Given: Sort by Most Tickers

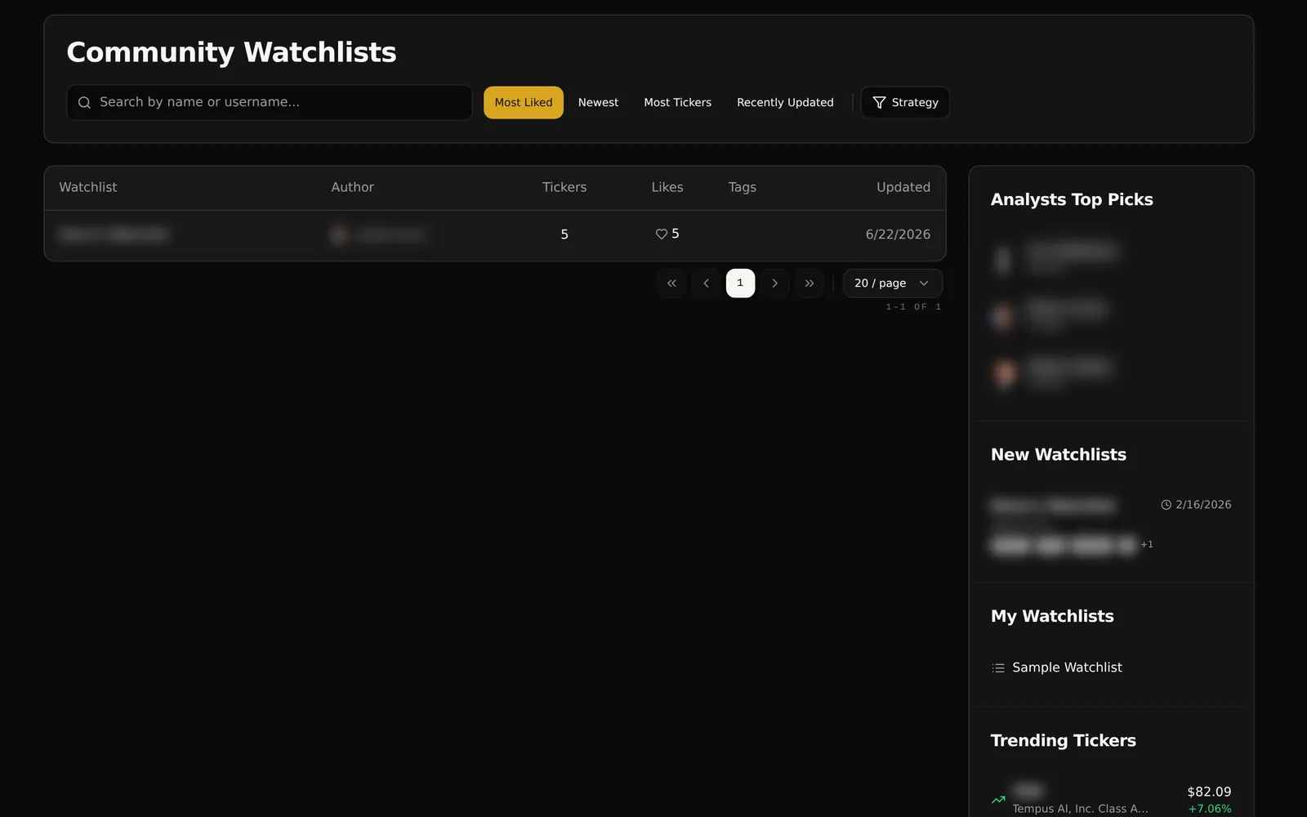Looking at the screenshot, I should click(x=677, y=103).
